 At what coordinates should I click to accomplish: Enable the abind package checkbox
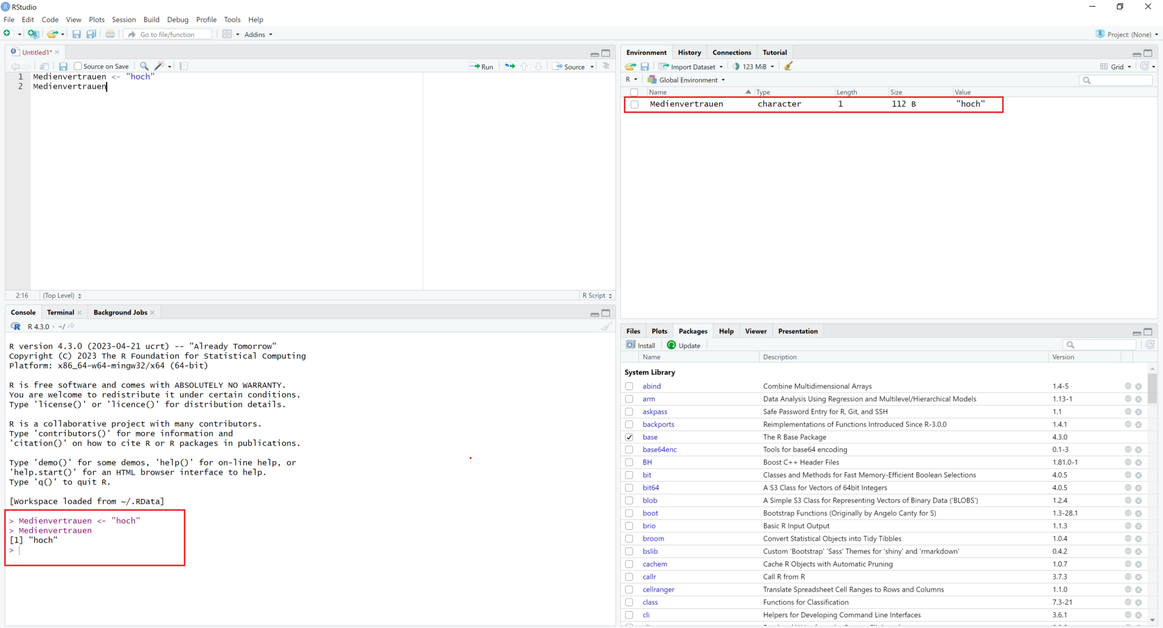629,386
